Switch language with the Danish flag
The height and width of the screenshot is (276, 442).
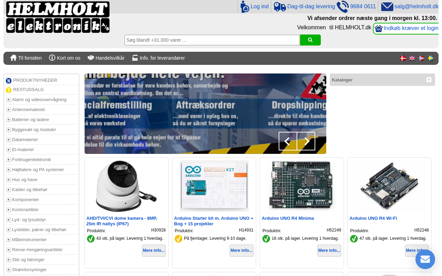tap(403, 58)
